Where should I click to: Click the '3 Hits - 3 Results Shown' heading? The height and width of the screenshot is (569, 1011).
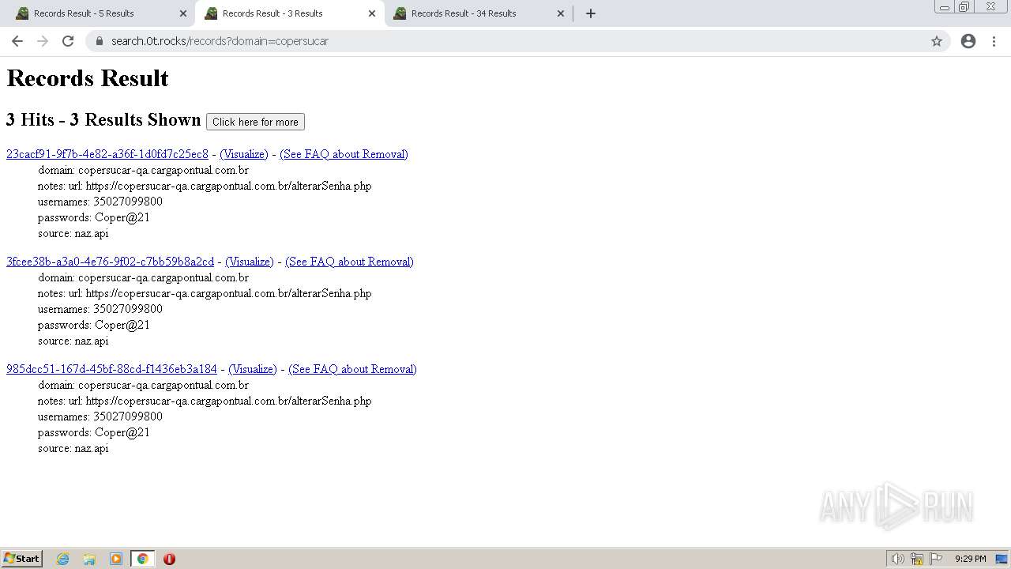[x=103, y=120]
